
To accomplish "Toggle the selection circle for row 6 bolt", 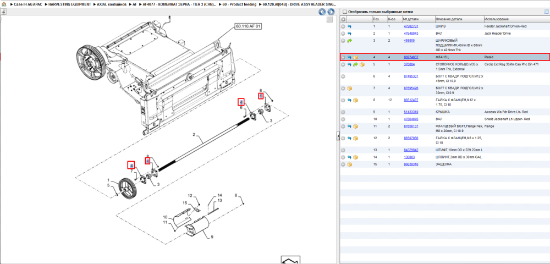I will (x=343, y=76).
